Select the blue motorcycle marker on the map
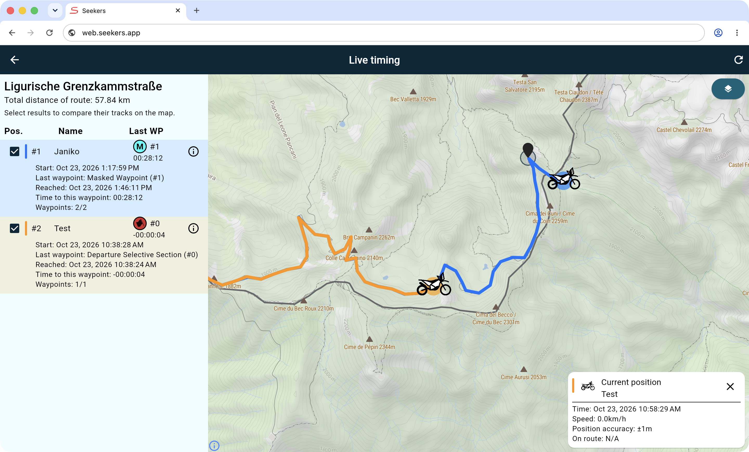749x452 pixels. click(x=564, y=180)
